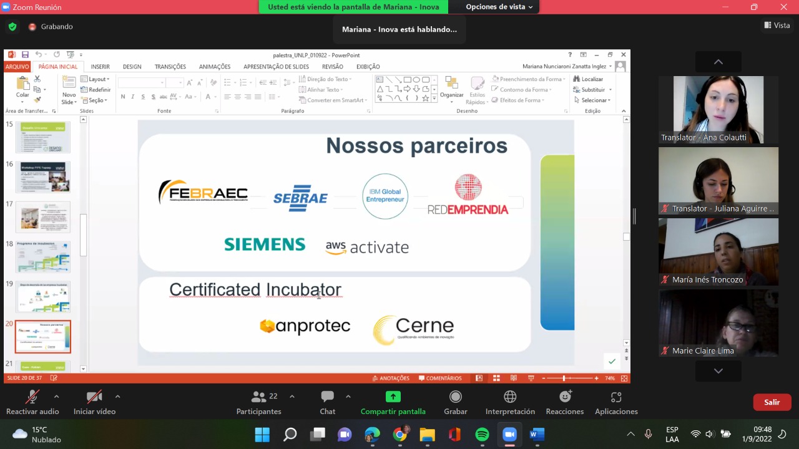Click the zoom slider in PowerPoint status bar

tap(569, 378)
